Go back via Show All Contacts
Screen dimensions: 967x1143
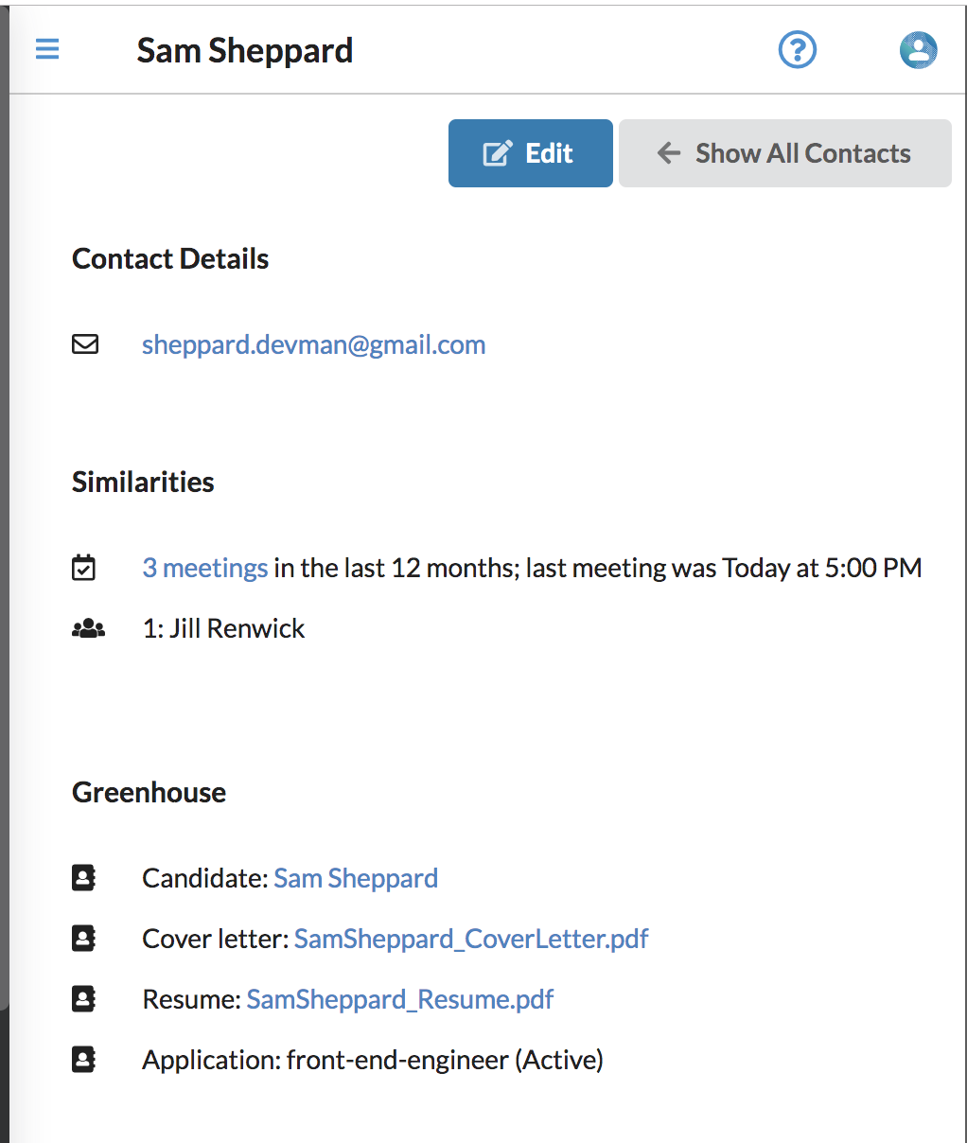pyautogui.click(x=784, y=153)
